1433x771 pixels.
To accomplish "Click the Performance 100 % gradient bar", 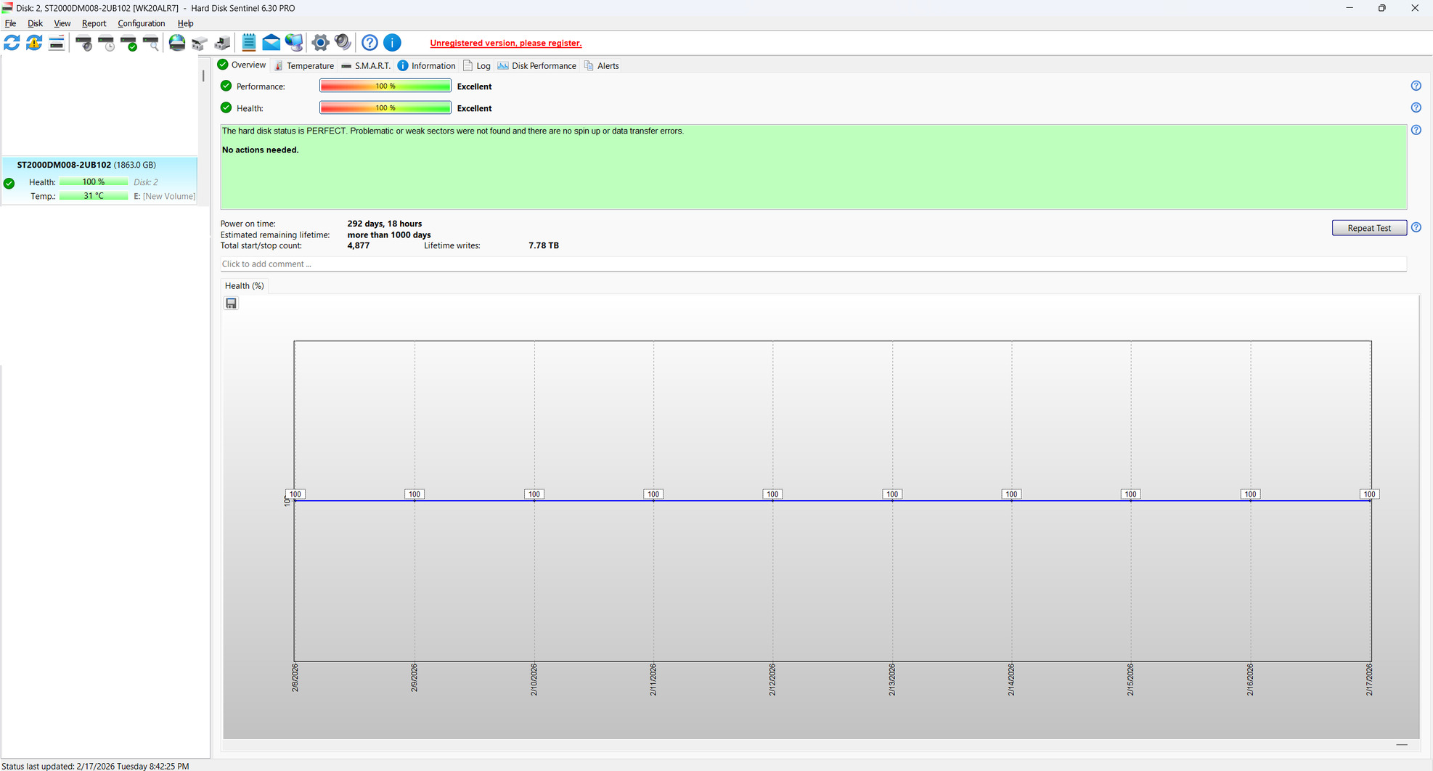I will 385,86.
